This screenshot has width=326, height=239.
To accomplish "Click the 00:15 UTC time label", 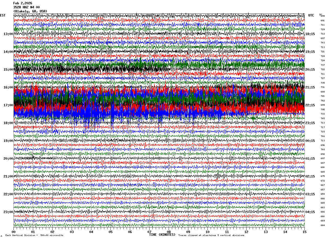I will (310, 141).
